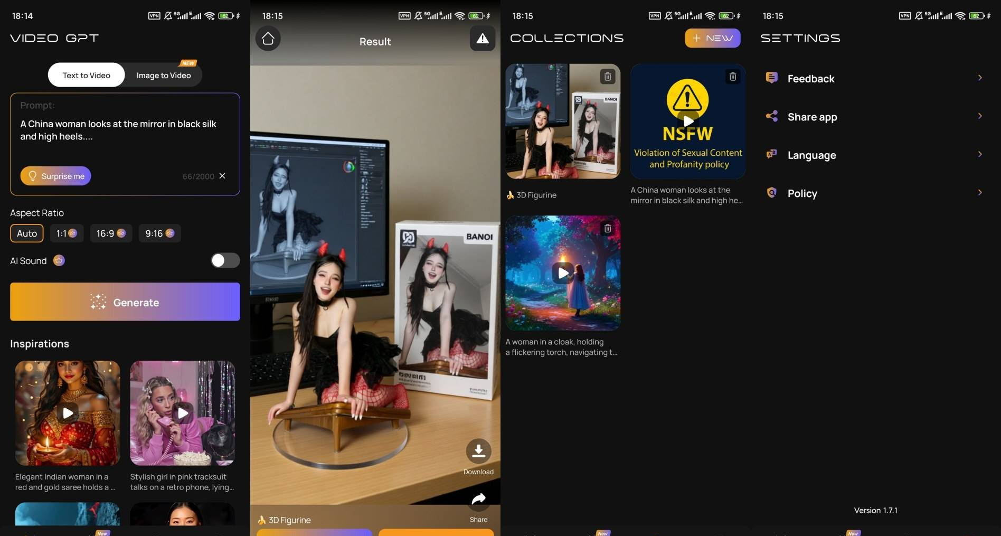Play the Elegant Indian woman inspiration video
This screenshot has height=536, width=1001.
pyautogui.click(x=68, y=413)
